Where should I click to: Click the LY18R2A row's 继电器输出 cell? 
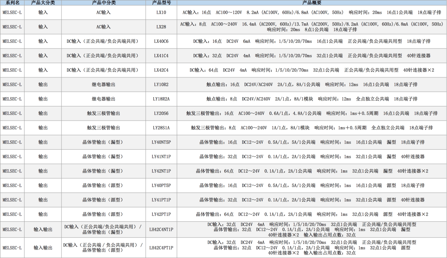103,99
